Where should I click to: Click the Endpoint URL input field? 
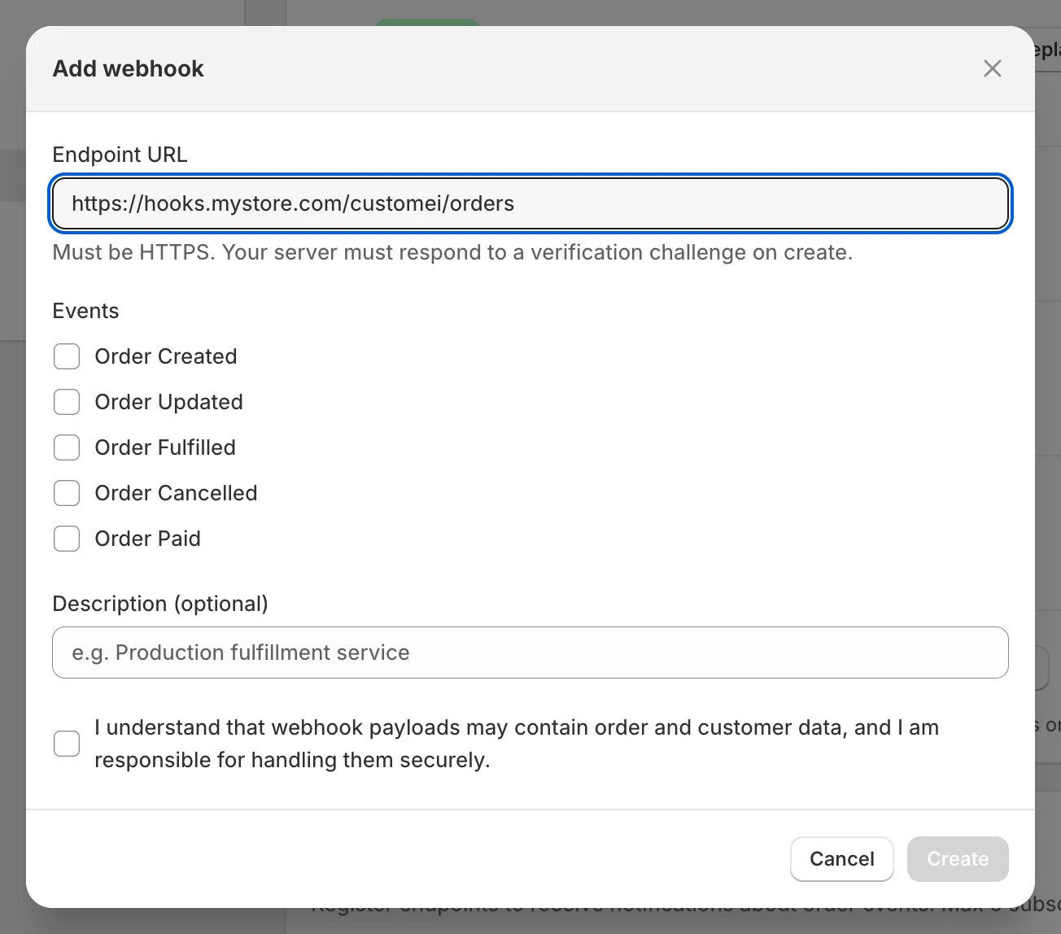530,203
